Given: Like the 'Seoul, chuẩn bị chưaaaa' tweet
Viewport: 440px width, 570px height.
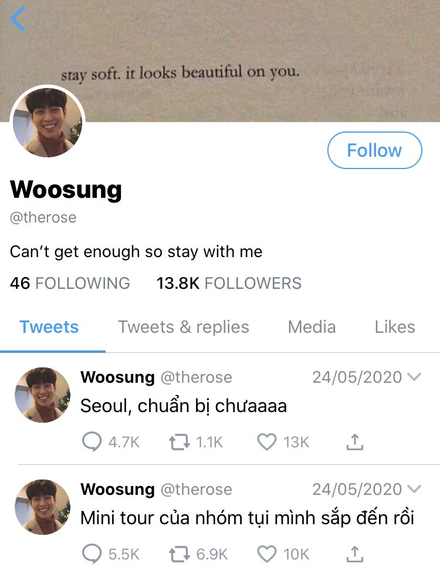Looking at the screenshot, I should [x=267, y=442].
